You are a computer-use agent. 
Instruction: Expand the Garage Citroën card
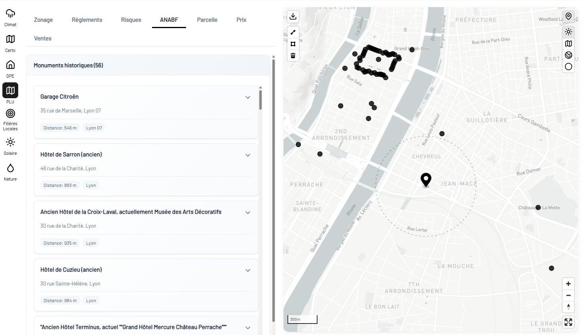point(248,97)
